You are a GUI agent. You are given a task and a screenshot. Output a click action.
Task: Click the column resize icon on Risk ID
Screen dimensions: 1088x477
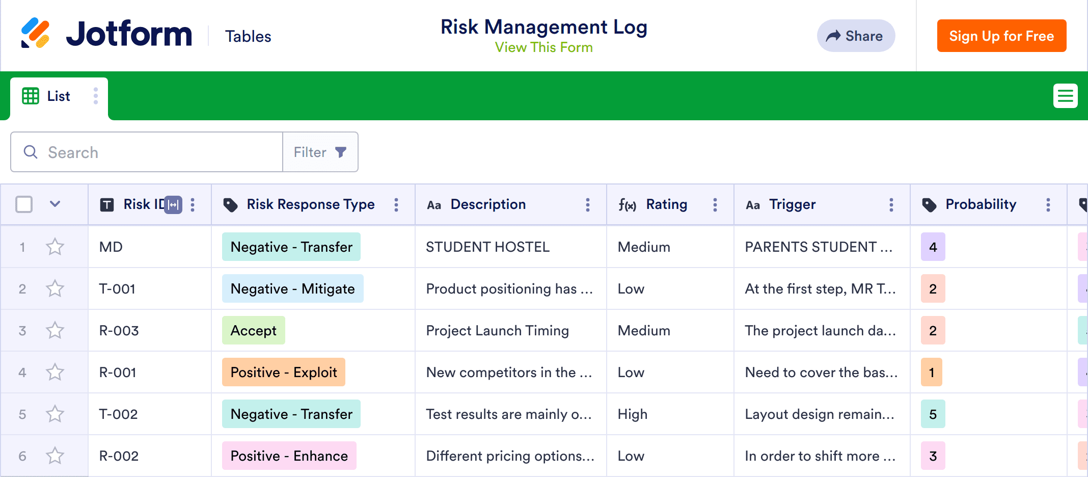(174, 205)
